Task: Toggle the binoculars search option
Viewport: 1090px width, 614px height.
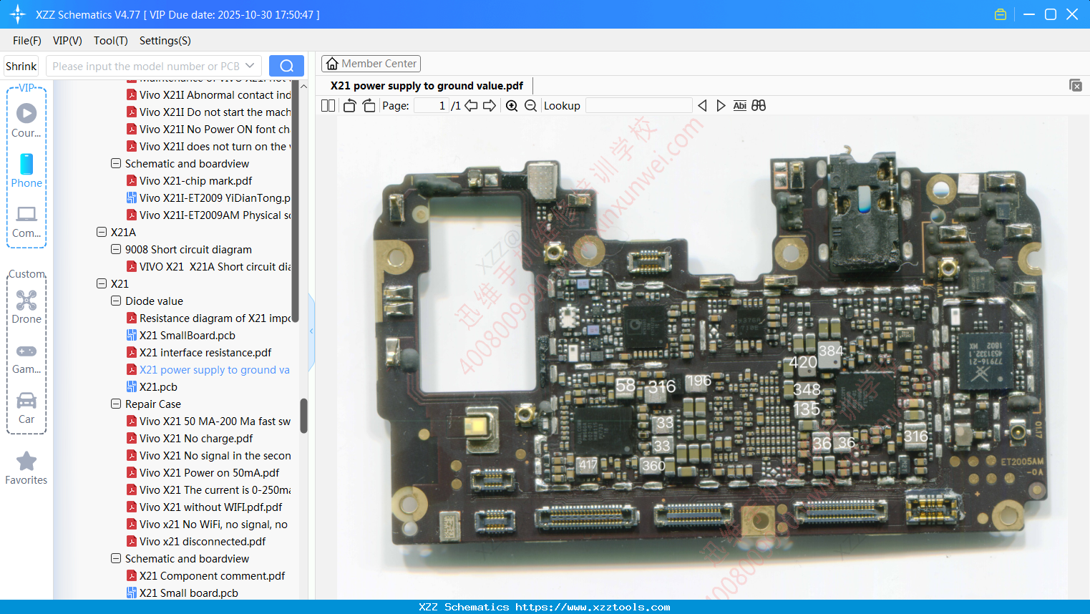Action: (759, 105)
